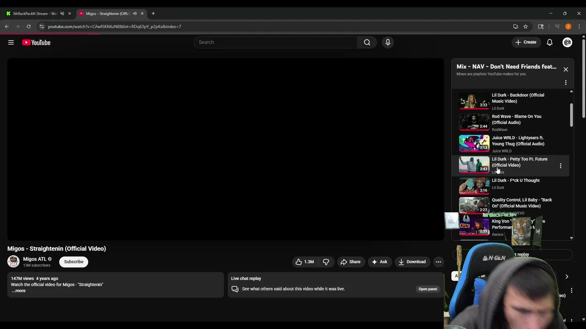Open the Create menu

[x=526, y=42]
